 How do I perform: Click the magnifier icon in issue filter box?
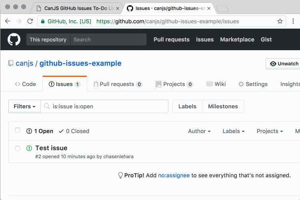pyautogui.click(x=47, y=106)
